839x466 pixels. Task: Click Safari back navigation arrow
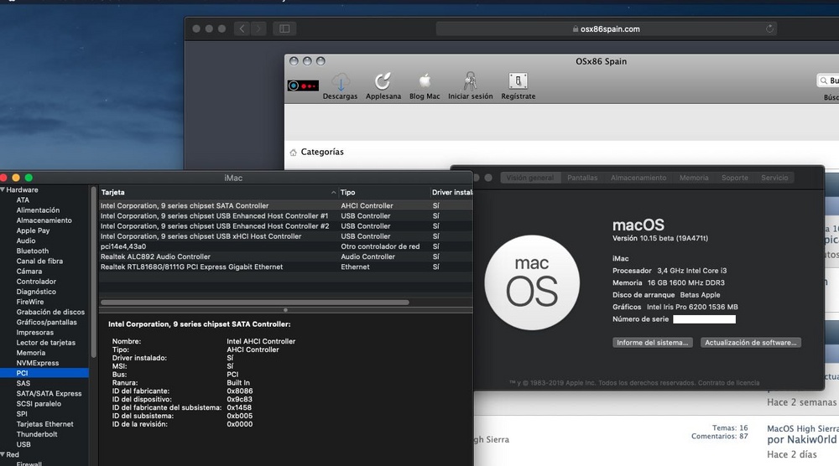tap(242, 28)
